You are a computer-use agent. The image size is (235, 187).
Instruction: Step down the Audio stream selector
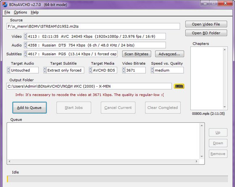click(25, 47)
